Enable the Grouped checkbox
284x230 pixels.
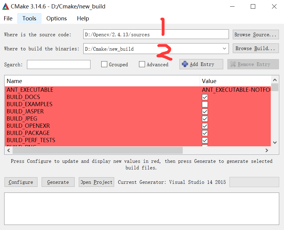(x=104, y=64)
